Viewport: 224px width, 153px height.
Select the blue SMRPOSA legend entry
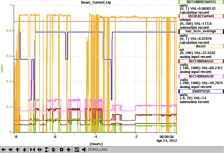tap(201, 91)
